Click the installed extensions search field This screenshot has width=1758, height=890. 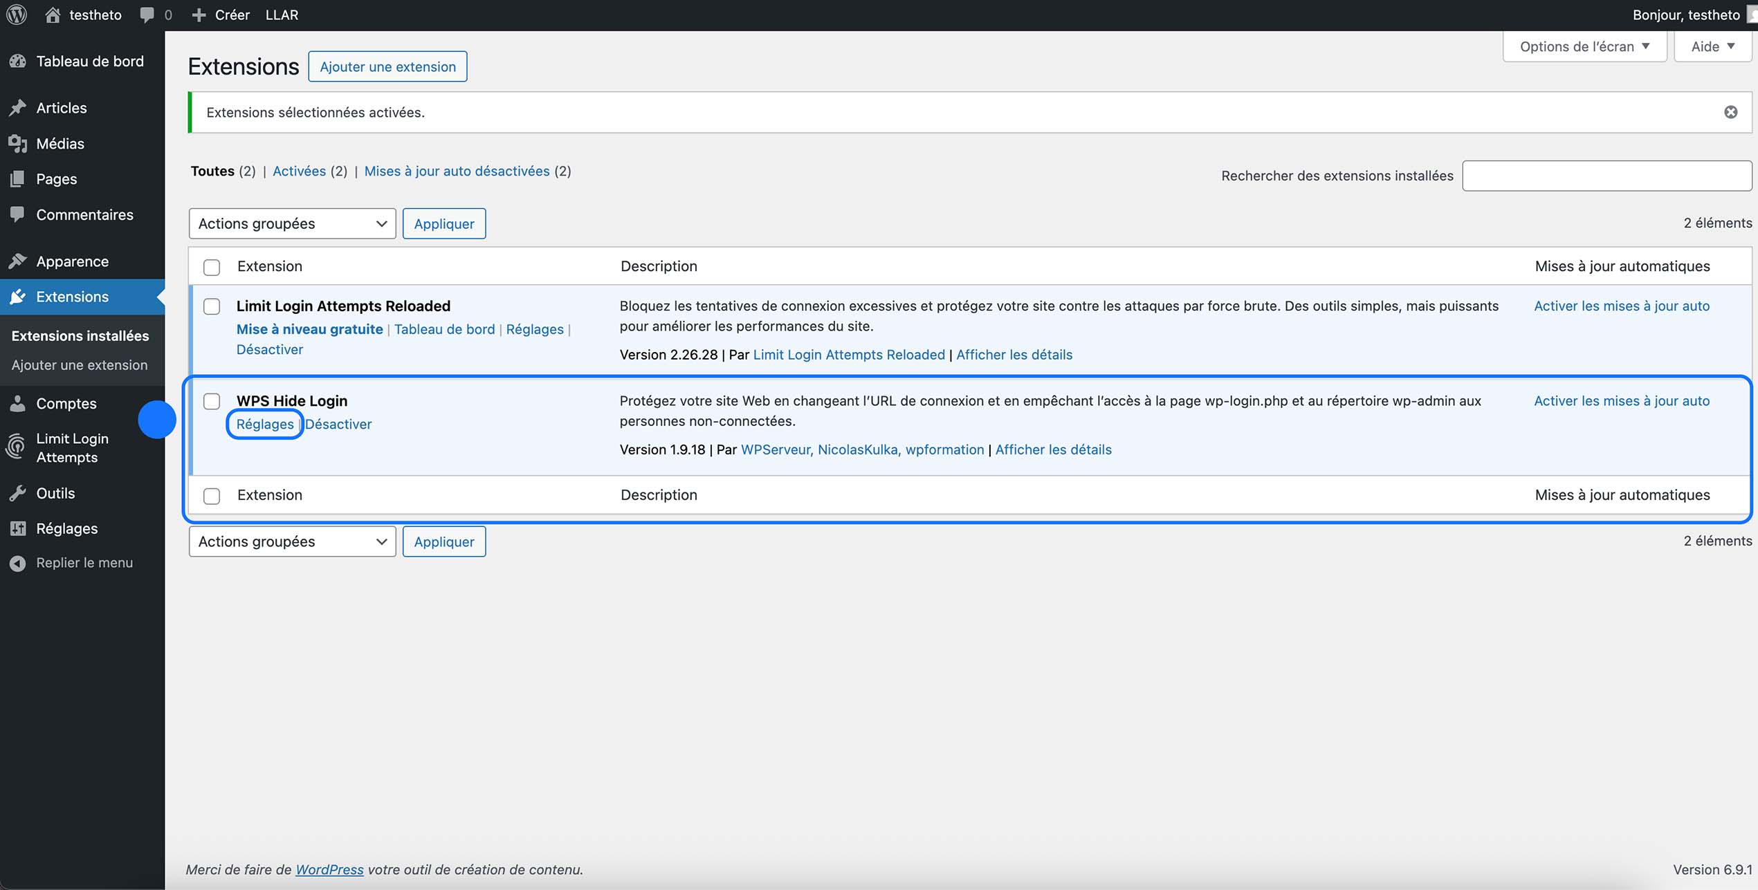(x=1606, y=175)
